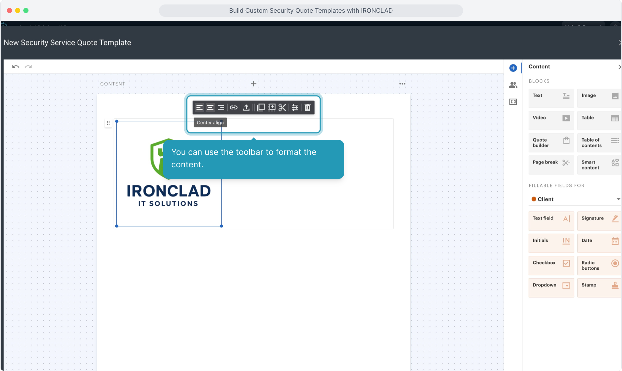
Task: Click the plus icon above the content page
Action: [x=254, y=84]
